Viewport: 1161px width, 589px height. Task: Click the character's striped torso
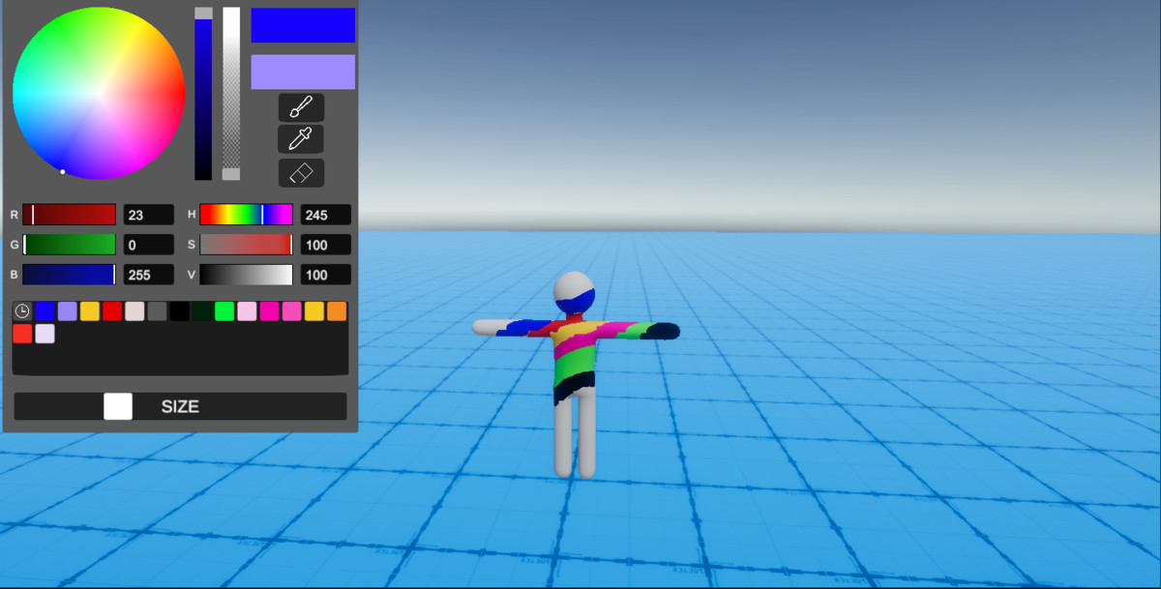coord(576,358)
